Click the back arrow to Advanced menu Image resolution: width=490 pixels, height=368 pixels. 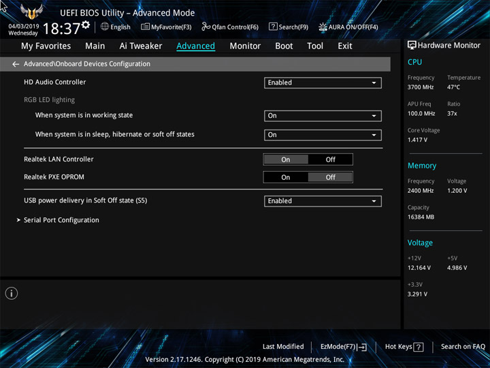pos(16,64)
